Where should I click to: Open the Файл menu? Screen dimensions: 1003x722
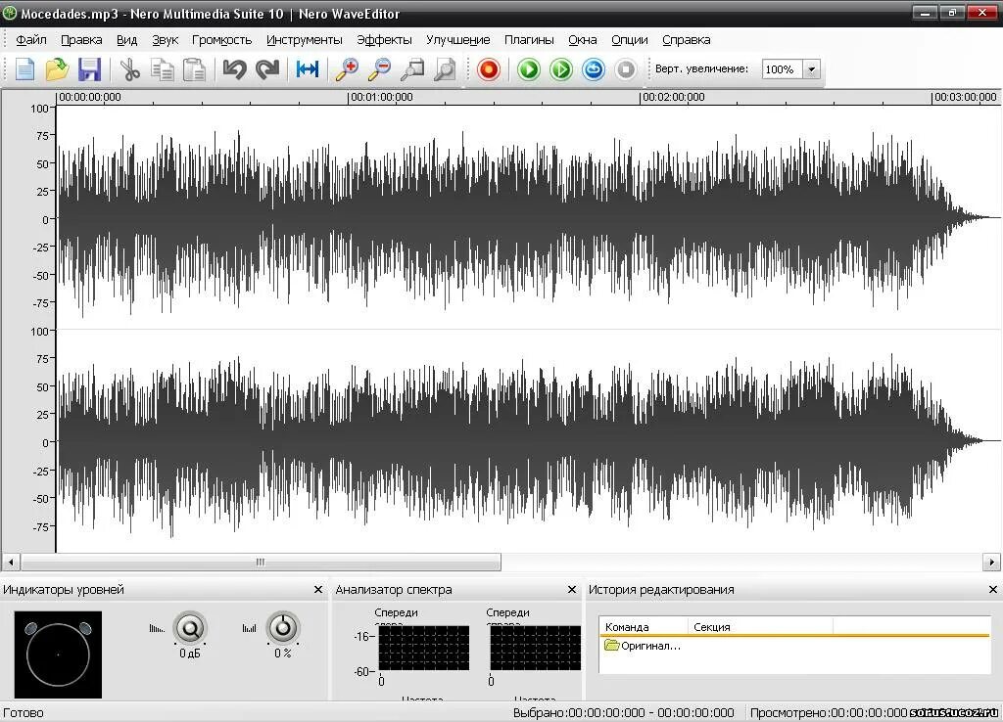pos(31,39)
